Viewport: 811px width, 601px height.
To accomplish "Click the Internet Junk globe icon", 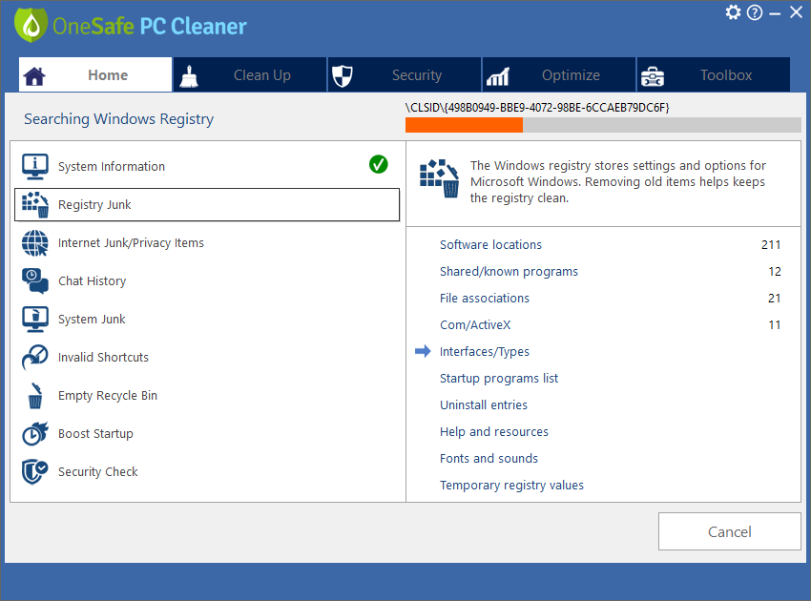I will (x=35, y=243).
